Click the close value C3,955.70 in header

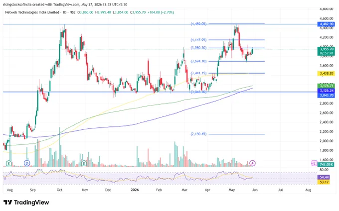pyautogui.click(x=138, y=12)
